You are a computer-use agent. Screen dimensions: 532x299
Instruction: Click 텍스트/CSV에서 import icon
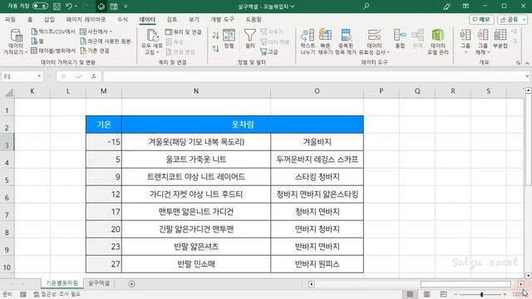point(34,32)
